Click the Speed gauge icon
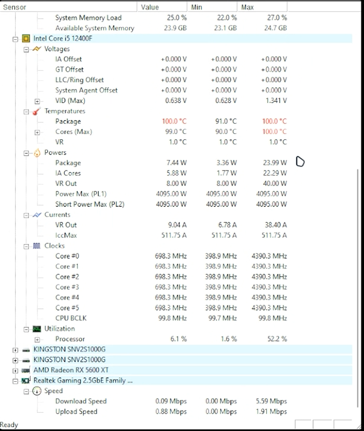Image resolution: width=364 pixels, height=431 pixels. coord(37,391)
